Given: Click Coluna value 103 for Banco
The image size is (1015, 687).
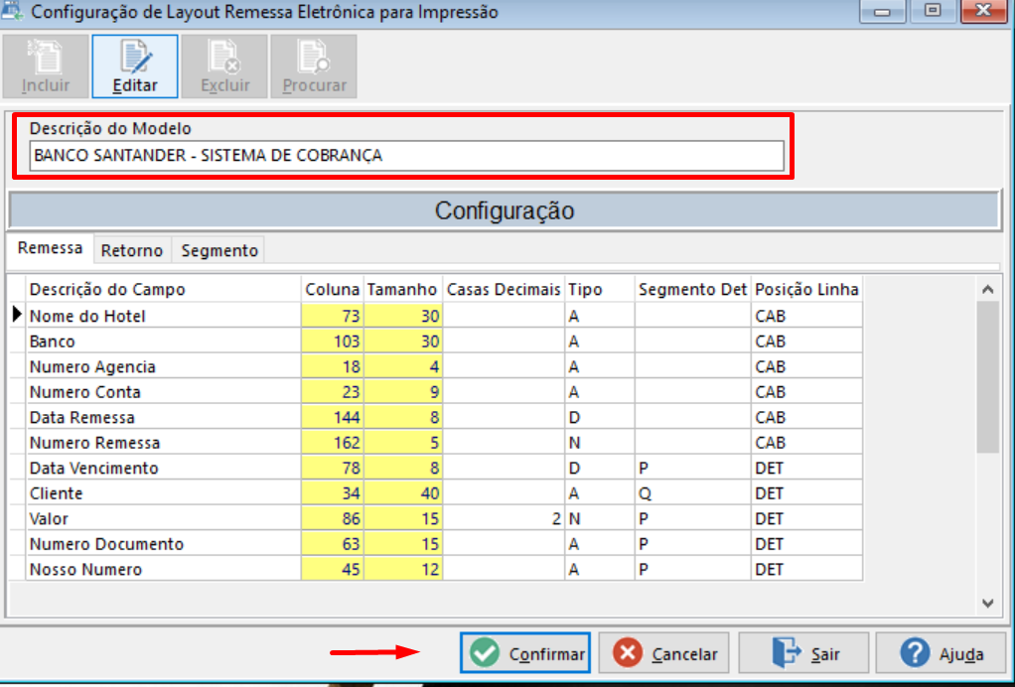Looking at the screenshot, I should tap(332, 341).
